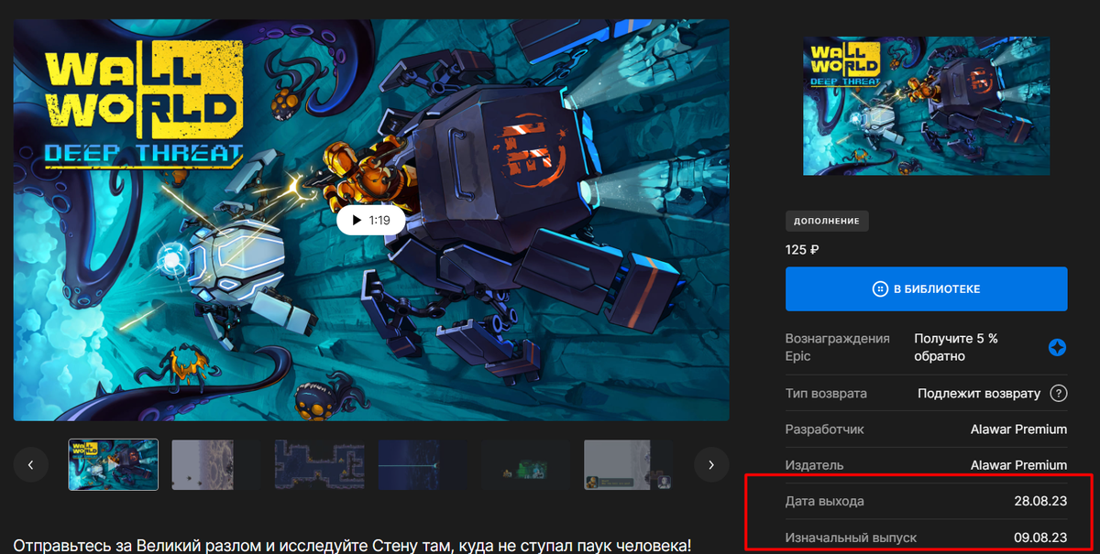Click initial release value 09.08.23
The height and width of the screenshot is (554, 1100).
1040,538
